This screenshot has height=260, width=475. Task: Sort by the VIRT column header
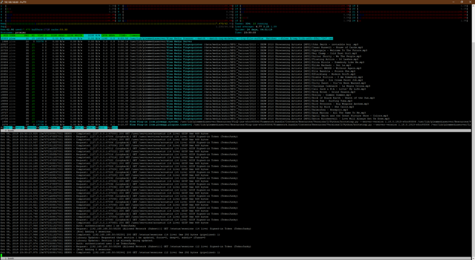click(40, 35)
